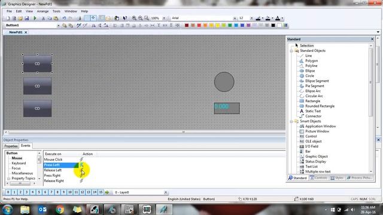This screenshot has height=215, width=383.
Task: Click the line color pen icon
Action: [x=258, y=18]
